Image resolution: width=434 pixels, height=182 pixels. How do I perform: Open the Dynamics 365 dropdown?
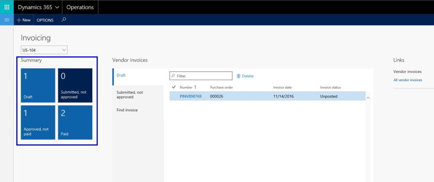(38, 7)
